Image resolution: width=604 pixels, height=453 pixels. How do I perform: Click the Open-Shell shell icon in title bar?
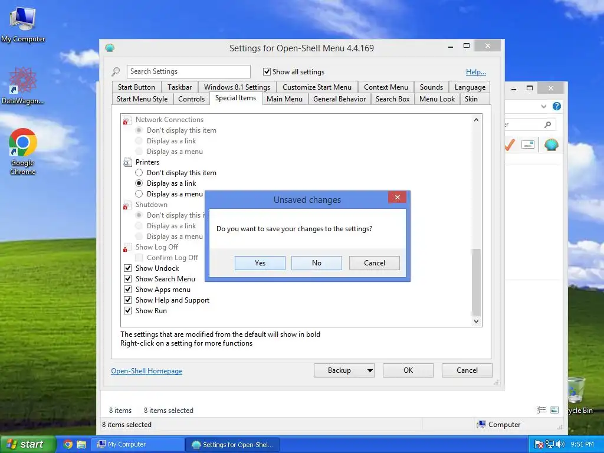110,48
